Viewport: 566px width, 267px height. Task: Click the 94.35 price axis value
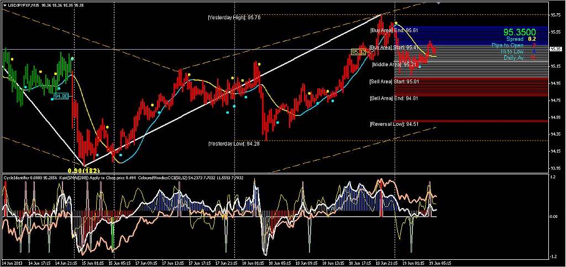coord(556,135)
